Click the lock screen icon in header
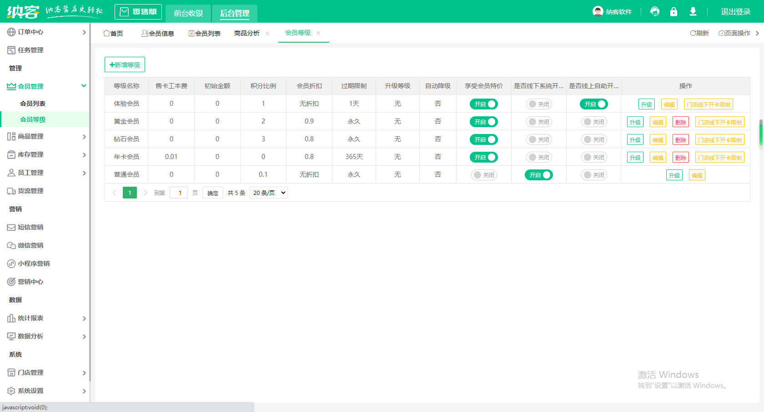Viewport: 764px width, 412px height. (674, 11)
